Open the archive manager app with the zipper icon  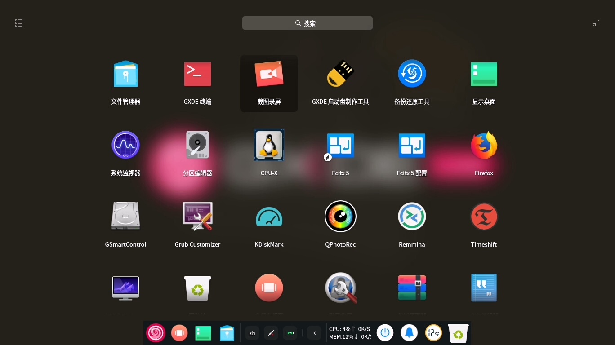coord(412,288)
